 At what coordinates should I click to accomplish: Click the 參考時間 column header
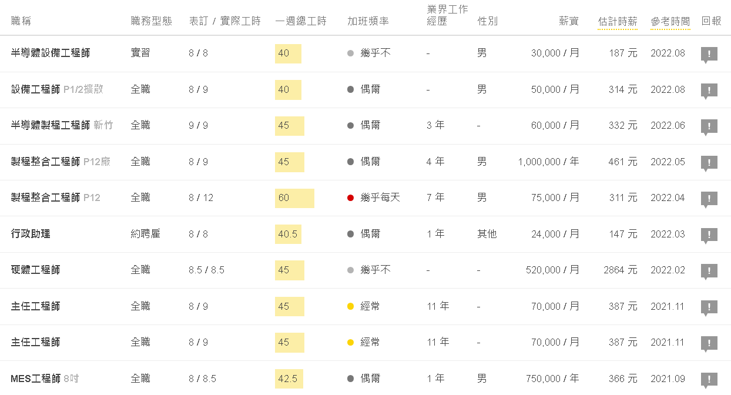coord(670,22)
